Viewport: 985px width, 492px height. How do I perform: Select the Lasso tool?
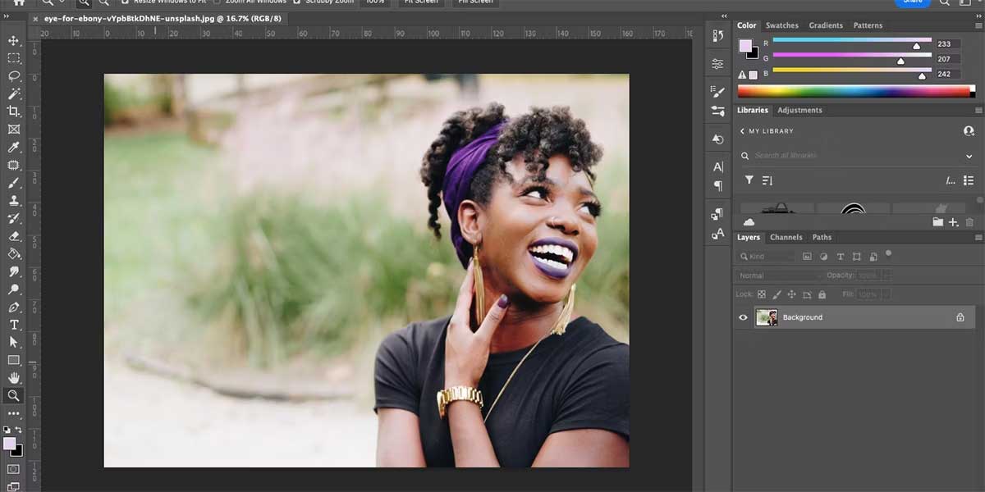[x=13, y=75]
